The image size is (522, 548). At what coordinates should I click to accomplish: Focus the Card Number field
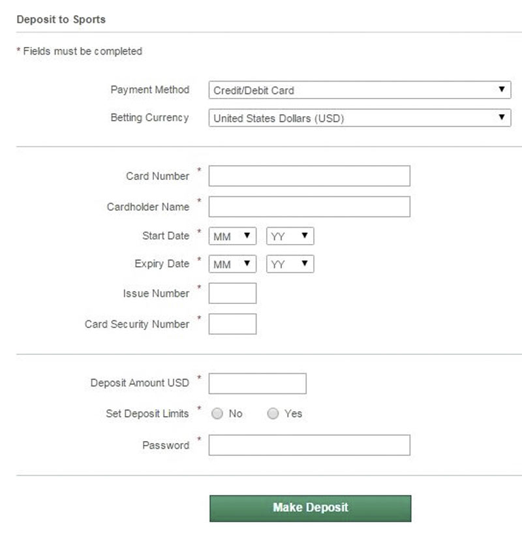pyautogui.click(x=309, y=176)
